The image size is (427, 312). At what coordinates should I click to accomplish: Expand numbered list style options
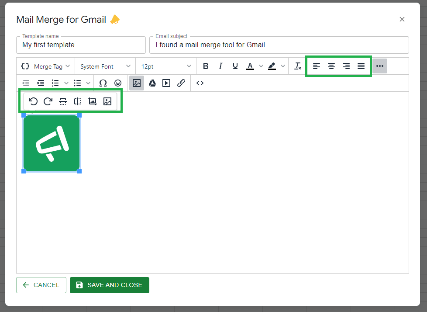pos(66,83)
